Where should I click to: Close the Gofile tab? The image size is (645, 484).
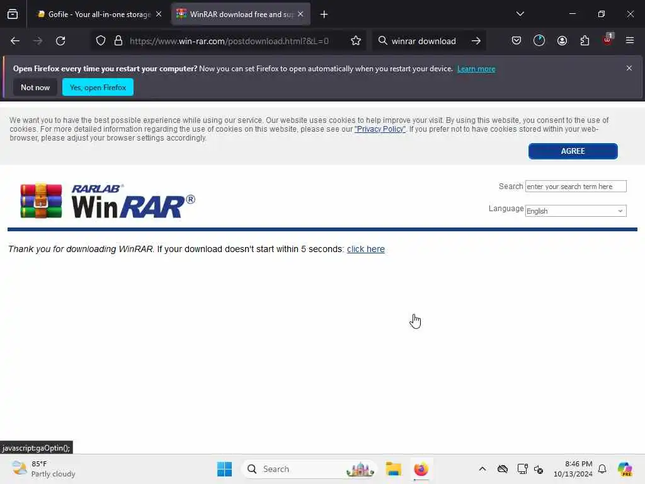(x=159, y=14)
